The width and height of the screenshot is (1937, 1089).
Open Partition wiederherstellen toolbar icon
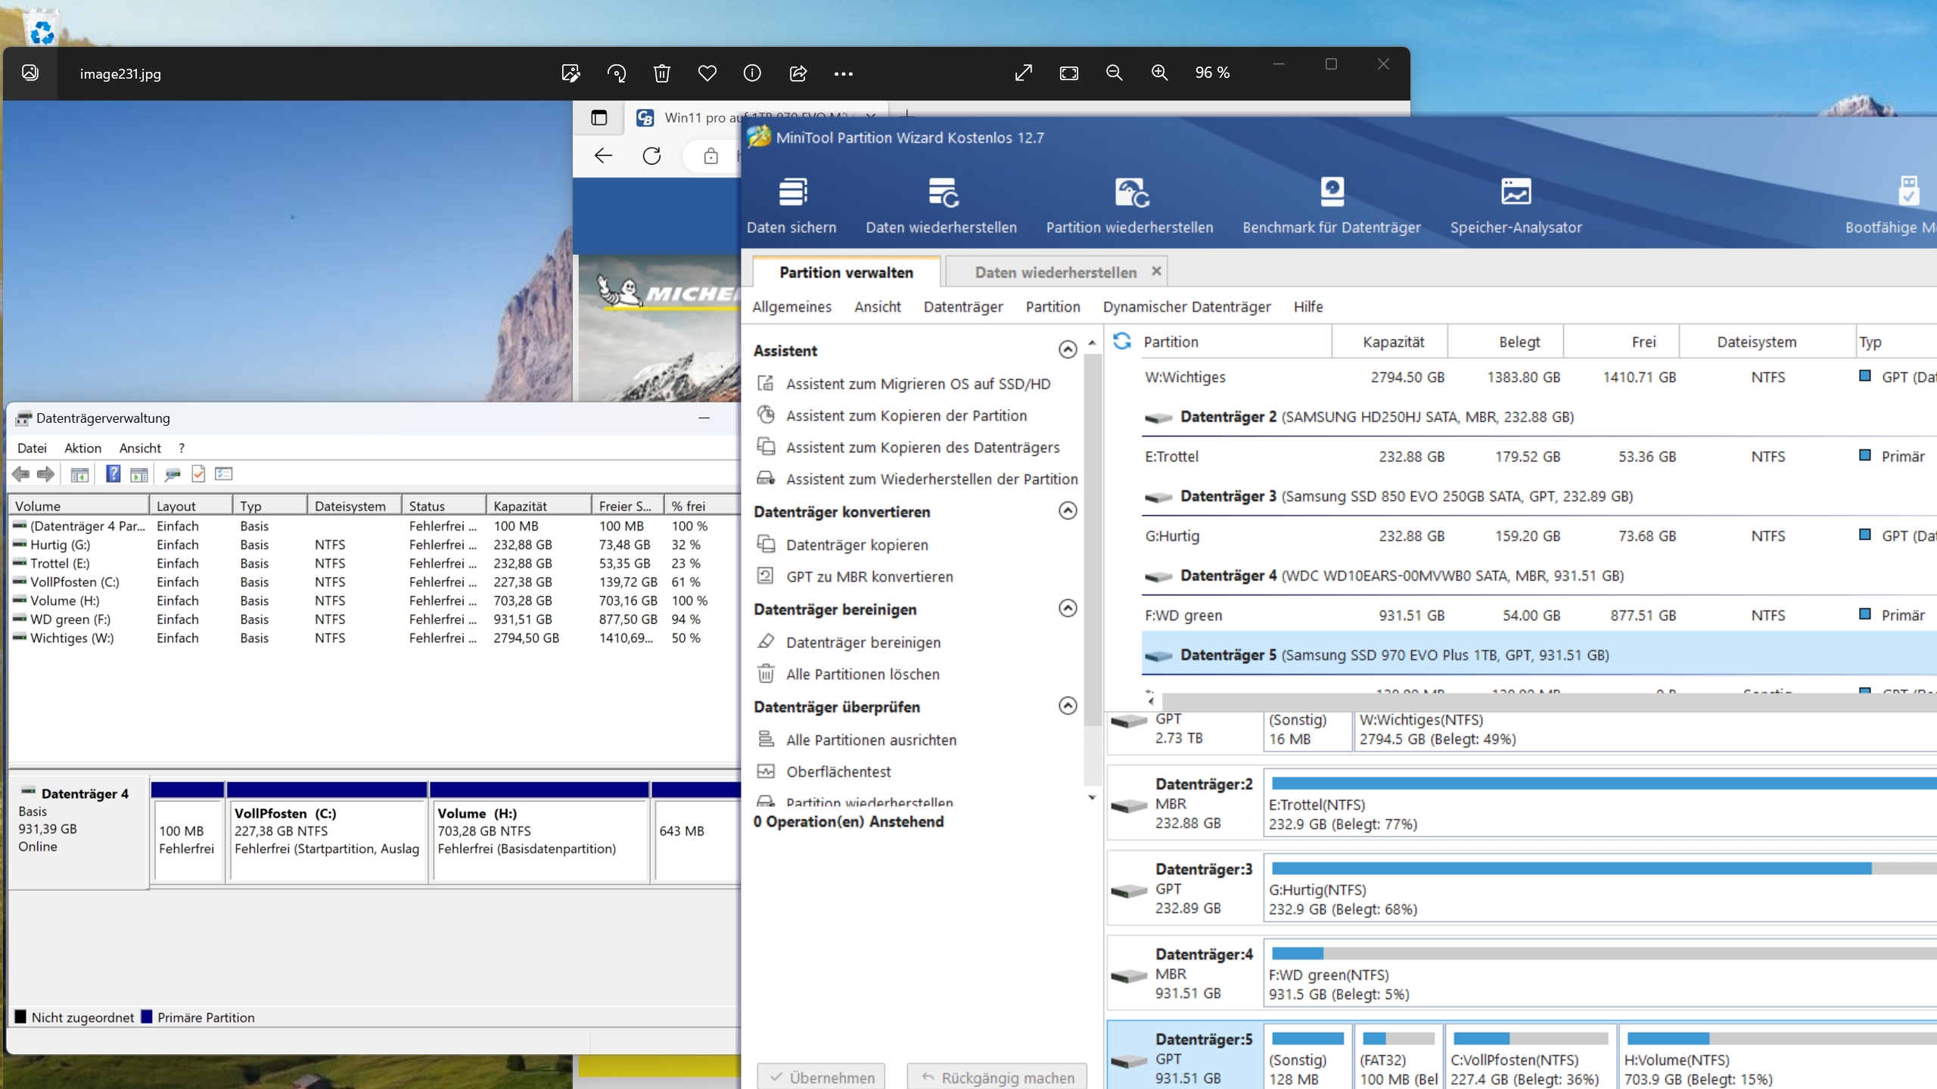pos(1130,205)
